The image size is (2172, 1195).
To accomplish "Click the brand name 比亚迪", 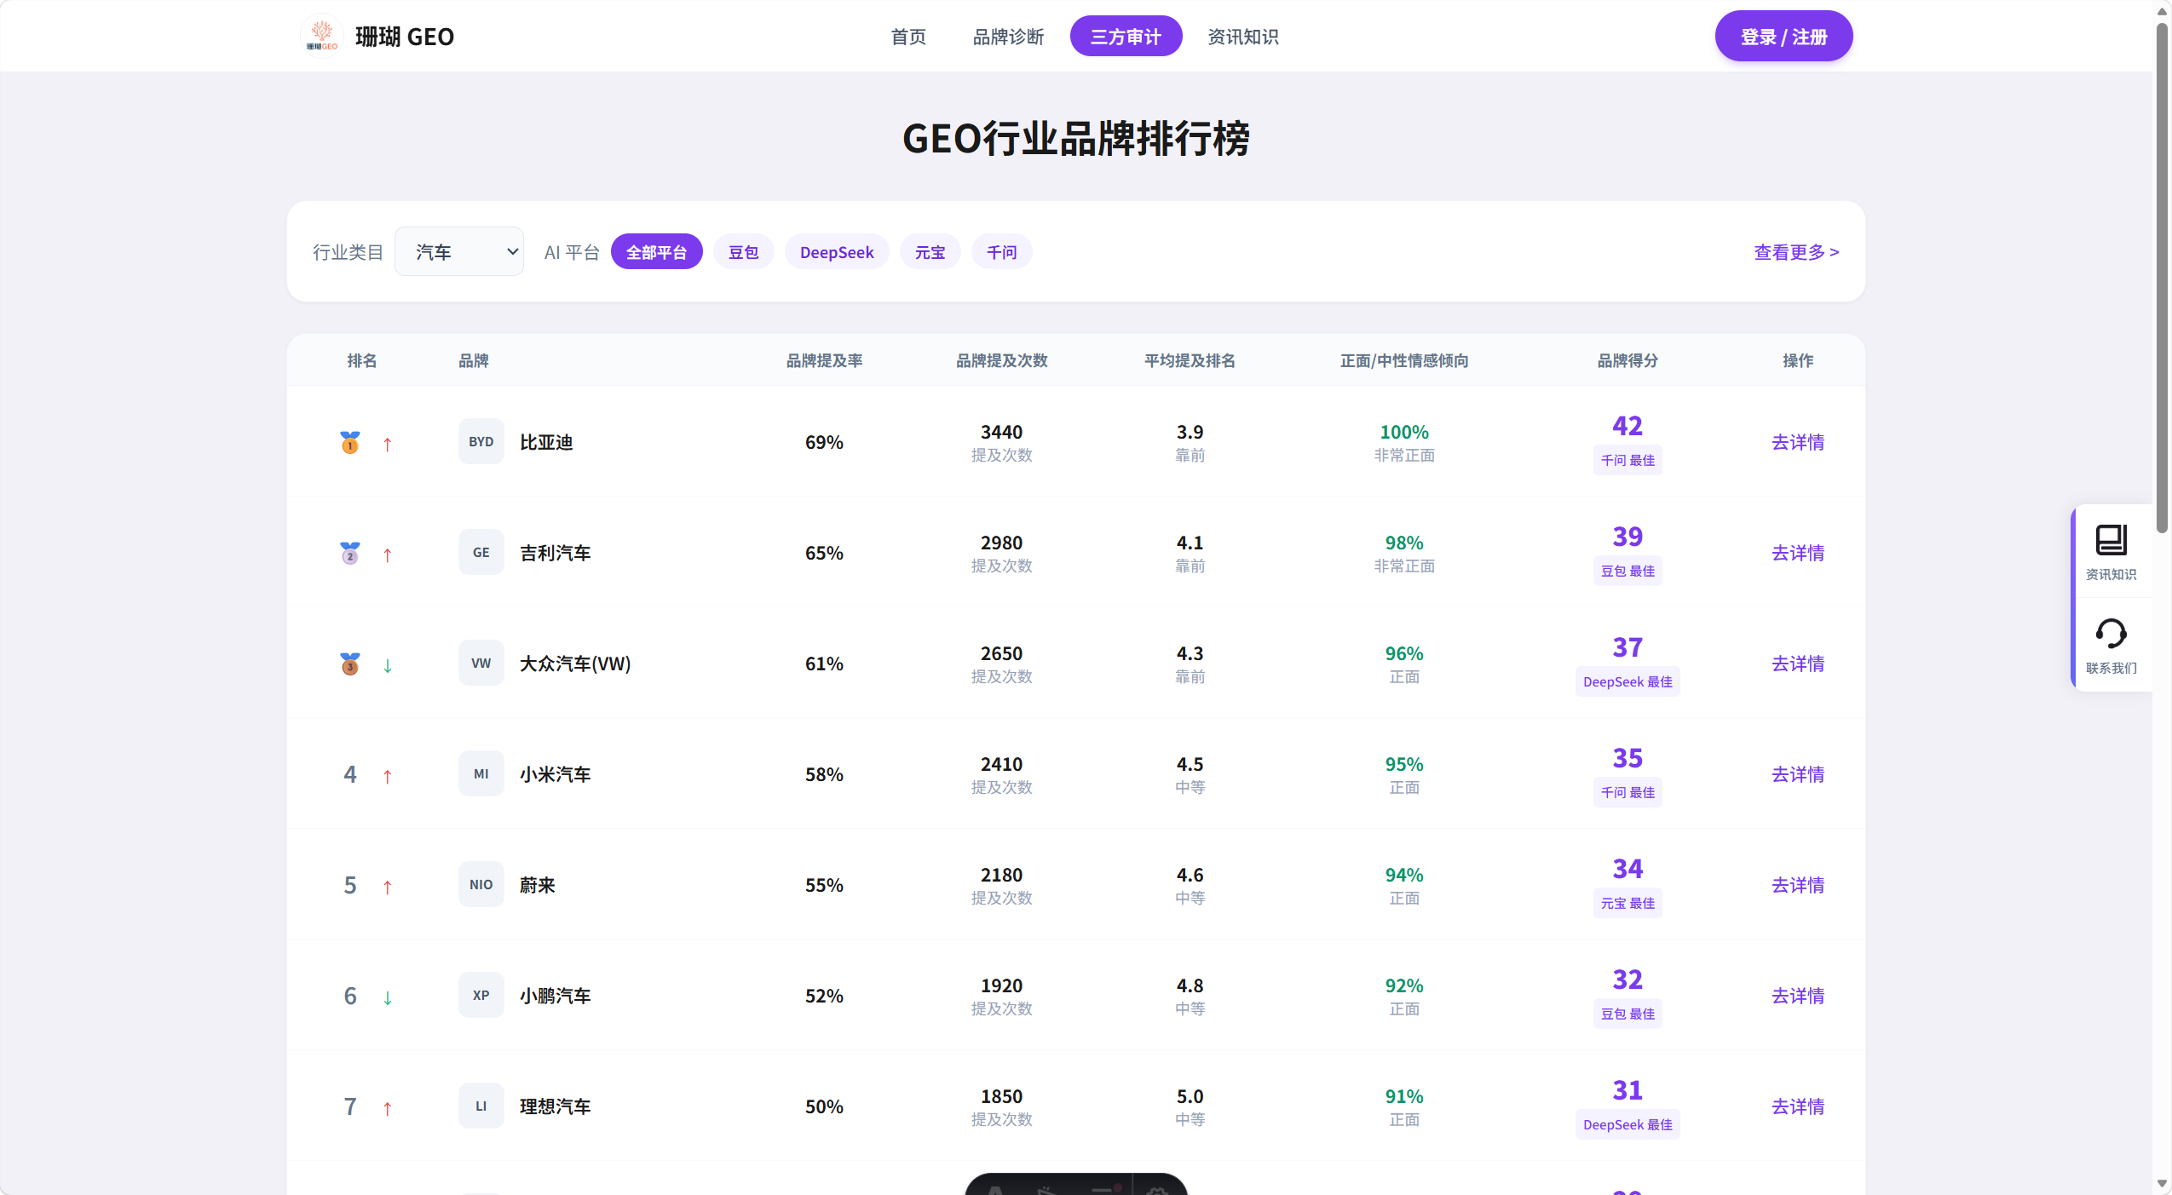I will [x=546, y=442].
